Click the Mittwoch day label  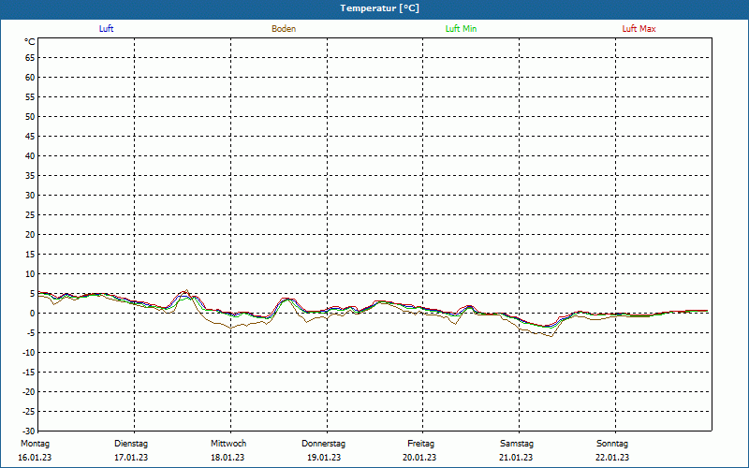(228, 444)
